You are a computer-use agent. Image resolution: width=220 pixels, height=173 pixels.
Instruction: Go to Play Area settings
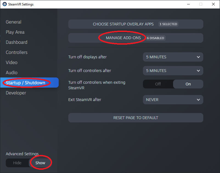(x=15, y=32)
